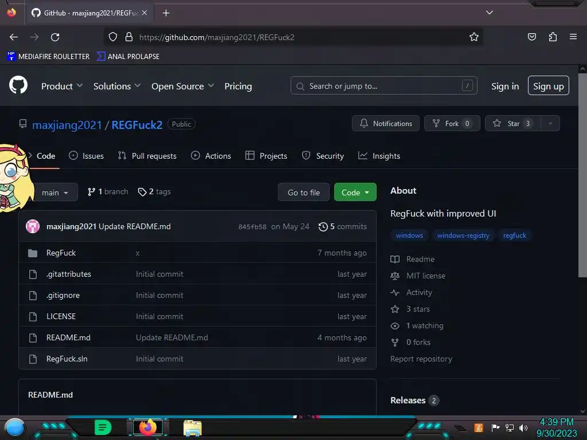
Task: Click the windows-registry topic tag
Action: point(463,235)
